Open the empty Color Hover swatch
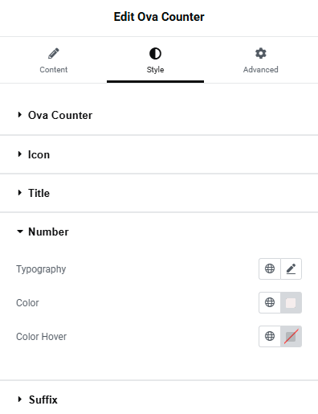 [291, 336]
